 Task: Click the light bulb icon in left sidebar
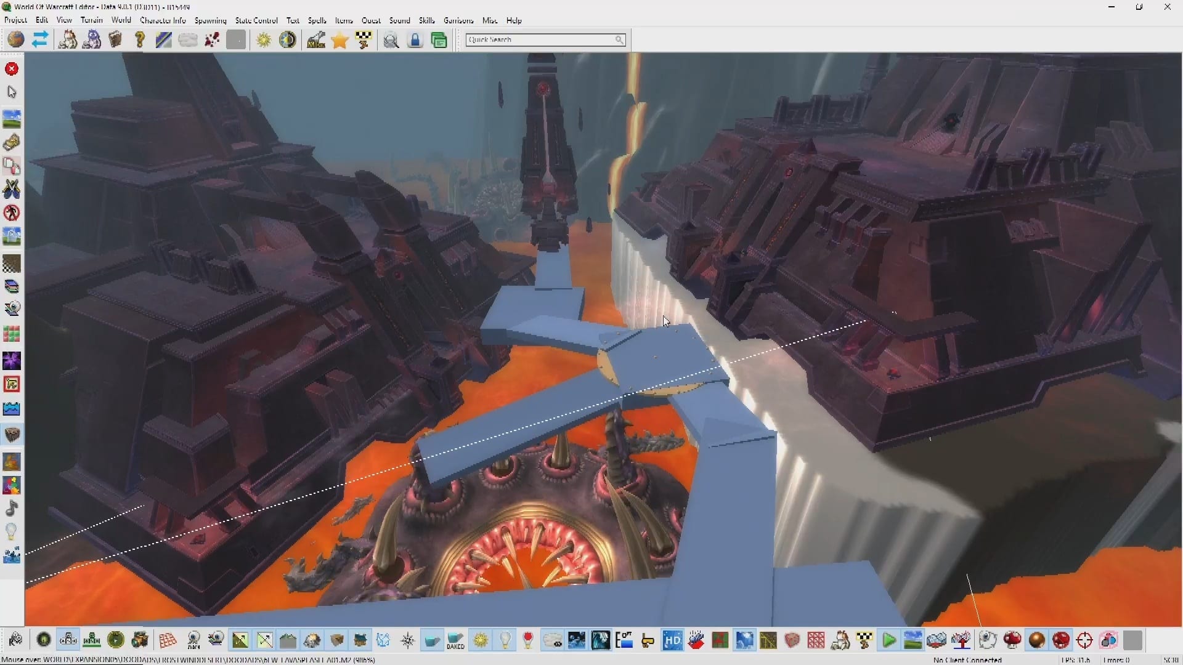point(12,531)
